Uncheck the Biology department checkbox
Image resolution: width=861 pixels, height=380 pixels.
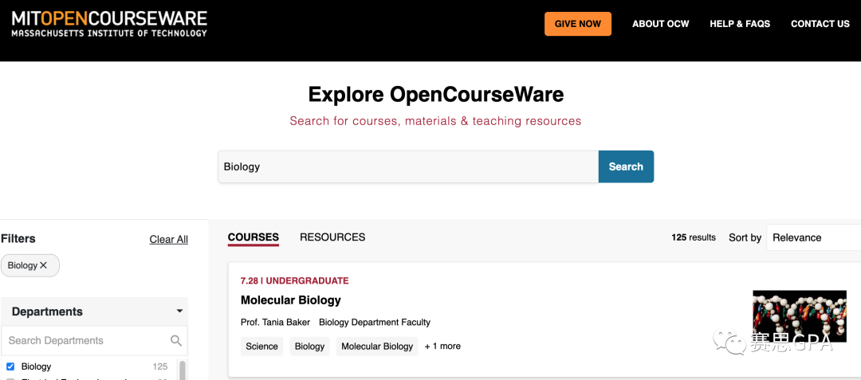point(10,366)
